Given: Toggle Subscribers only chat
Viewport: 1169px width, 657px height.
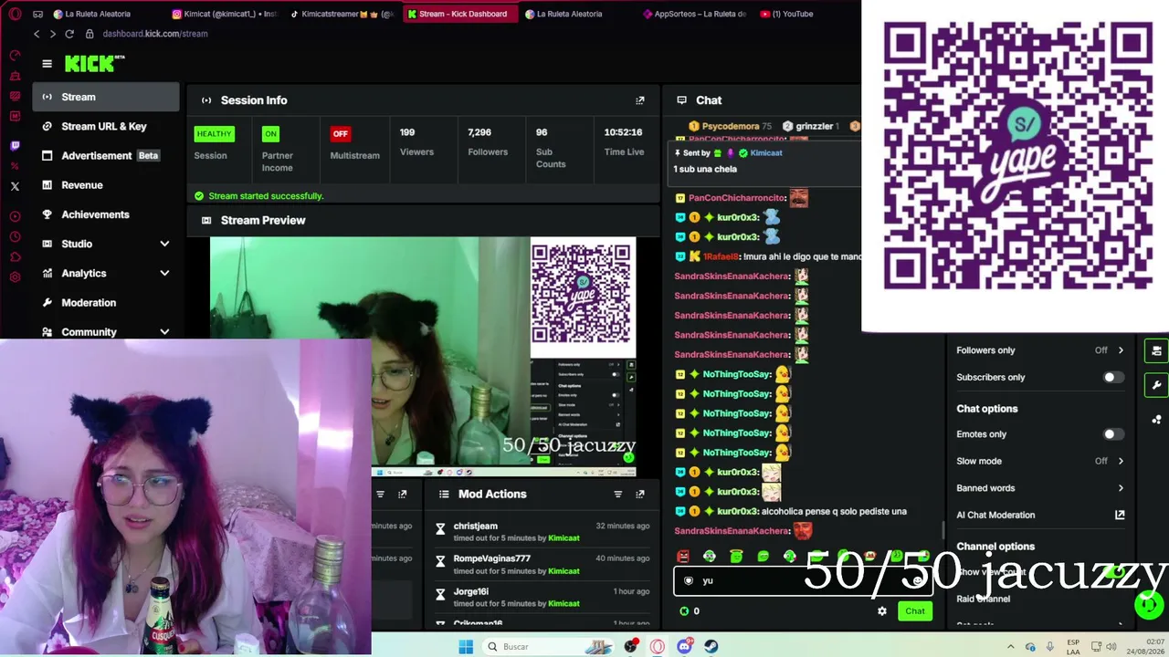Looking at the screenshot, I should 1112,377.
